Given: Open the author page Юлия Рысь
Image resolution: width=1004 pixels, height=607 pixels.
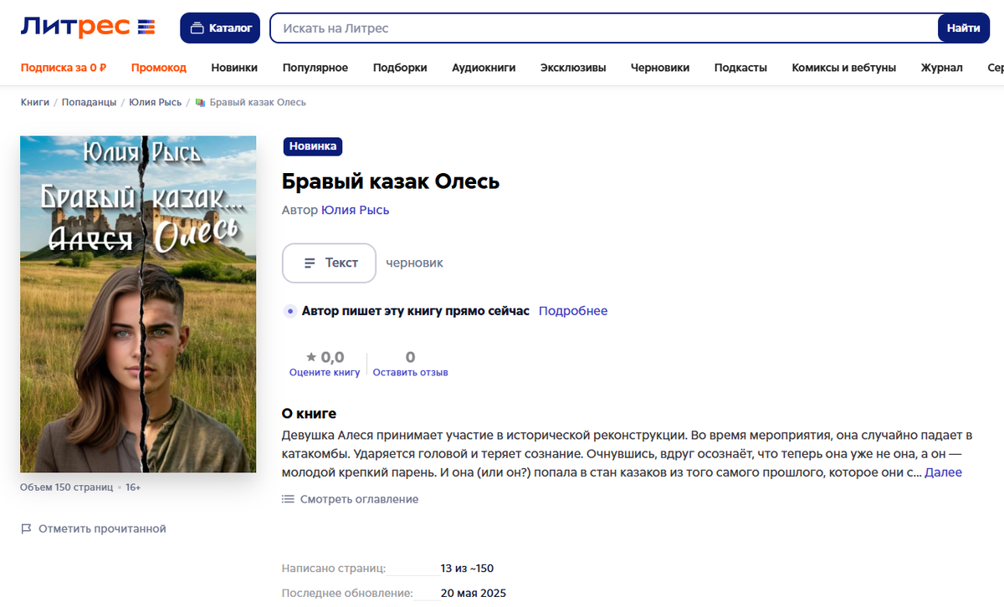Looking at the screenshot, I should (356, 210).
